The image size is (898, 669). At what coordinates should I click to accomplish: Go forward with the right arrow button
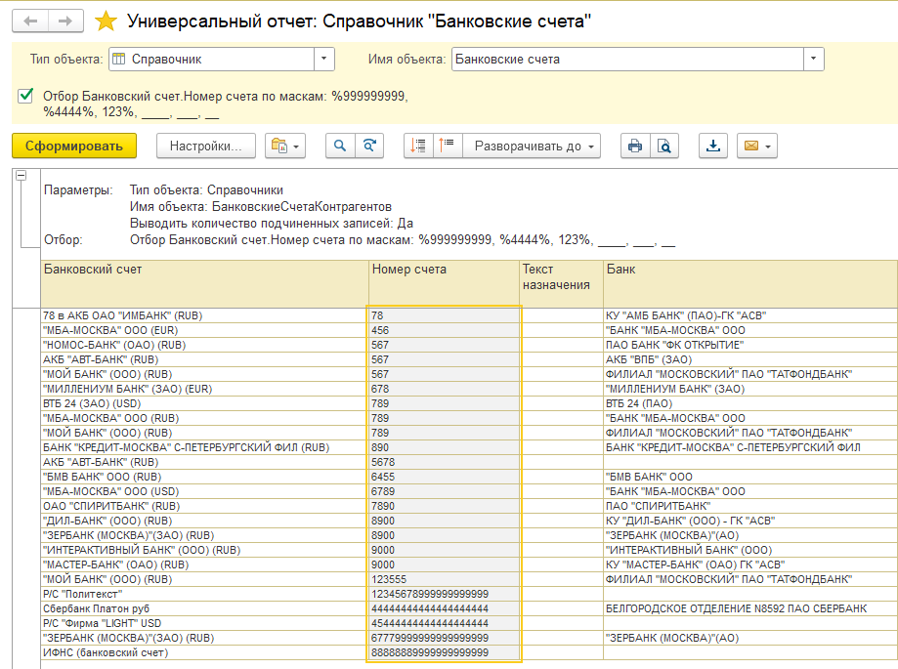[x=65, y=21]
